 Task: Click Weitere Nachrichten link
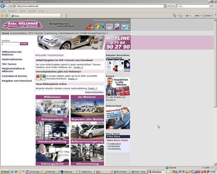[94, 92]
